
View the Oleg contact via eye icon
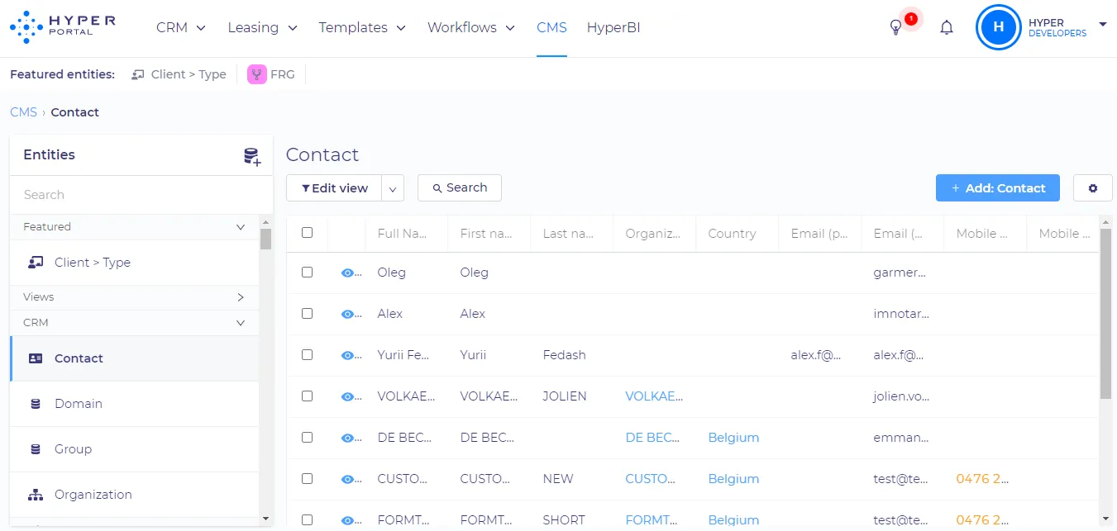348,273
